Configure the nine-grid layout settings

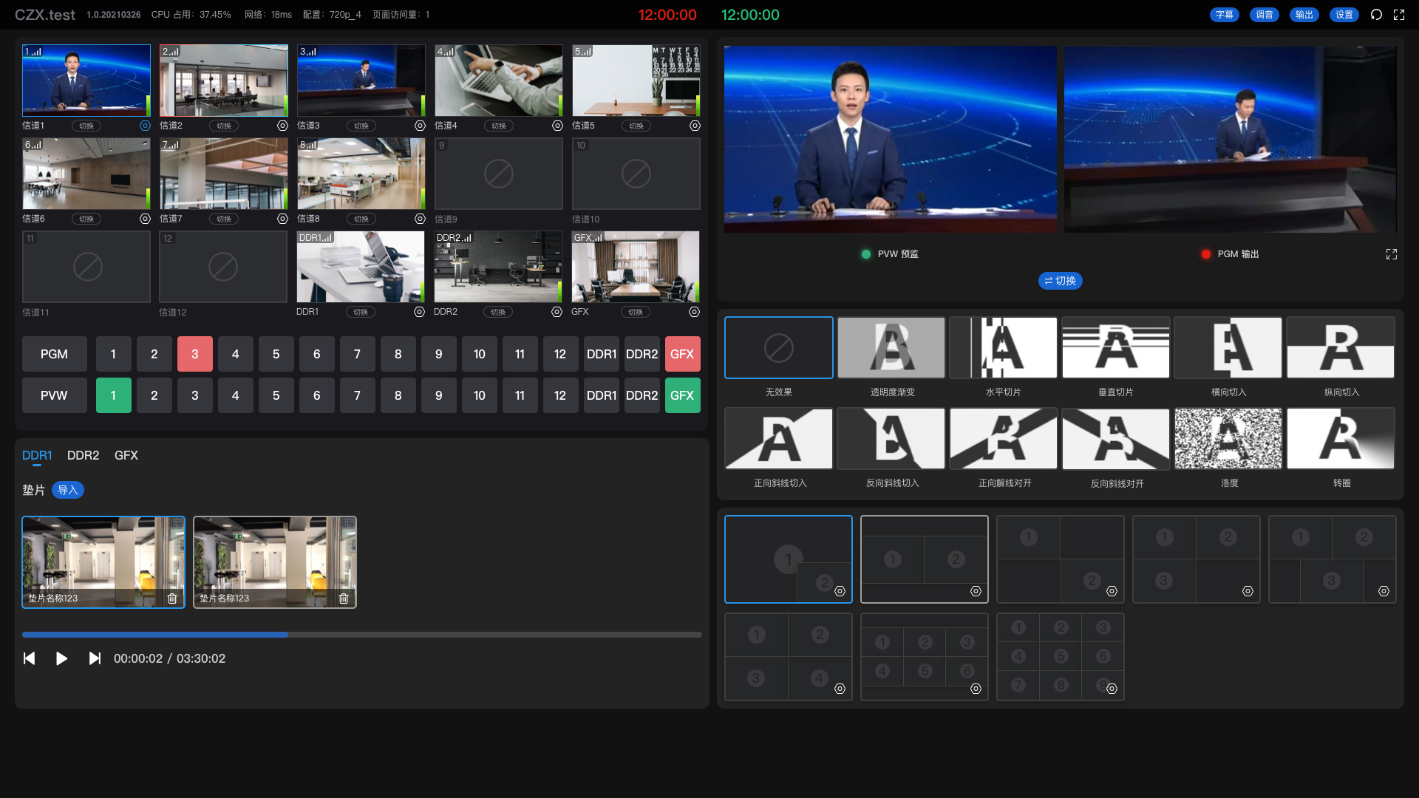tap(1112, 689)
